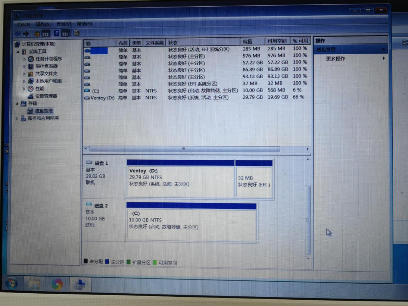The height and width of the screenshot is (306, 408).
Task: Click the blue 主分区 legend swatch
Action: (x=107, y=262)
